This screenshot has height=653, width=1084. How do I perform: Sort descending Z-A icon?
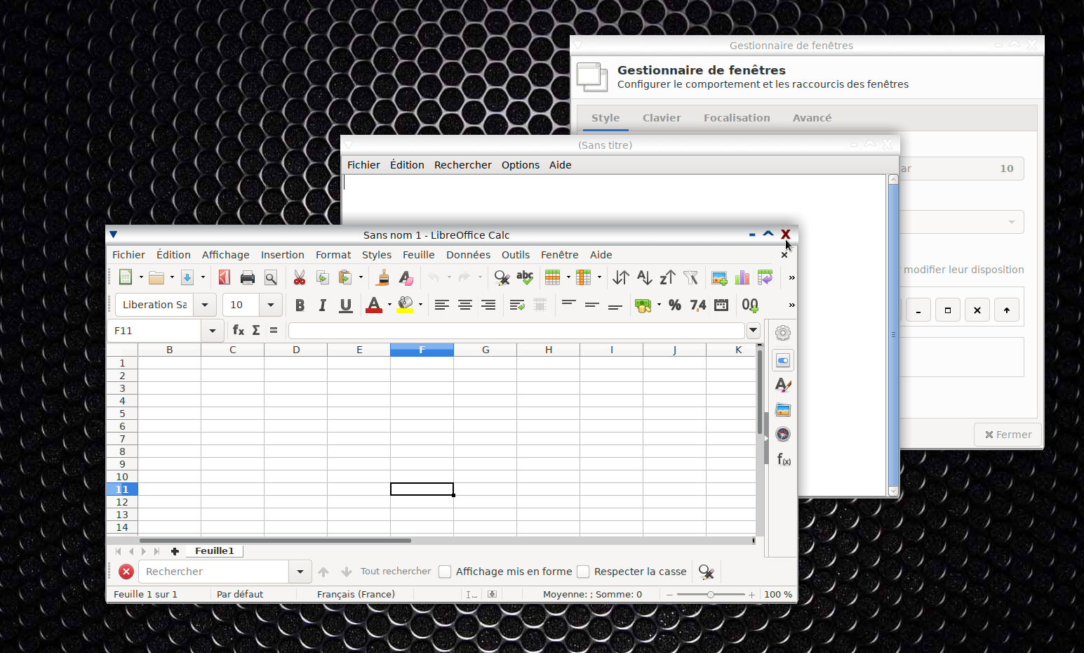(667, 277)
